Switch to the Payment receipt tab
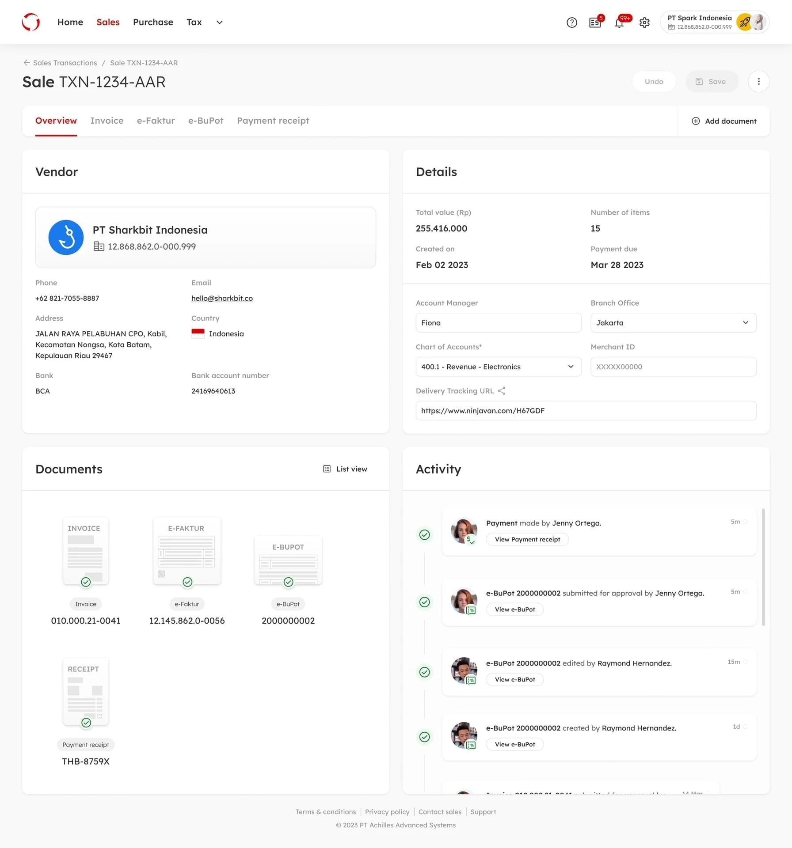This screenshot has height=848, width=792. 273,121
